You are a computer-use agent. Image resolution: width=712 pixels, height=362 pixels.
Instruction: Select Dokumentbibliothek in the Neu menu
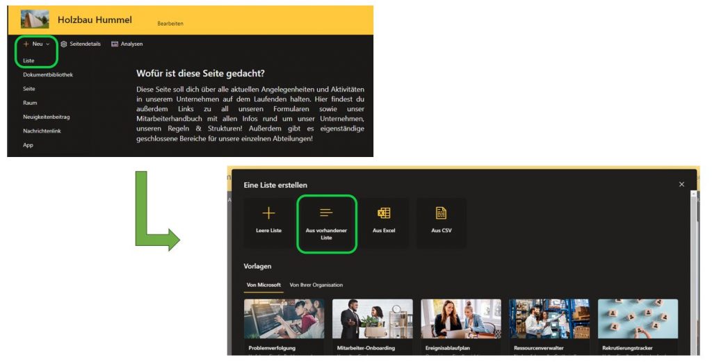click(x=48, y=74)
